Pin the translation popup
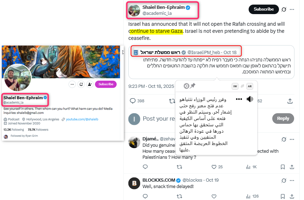 (x=193, y=86)
